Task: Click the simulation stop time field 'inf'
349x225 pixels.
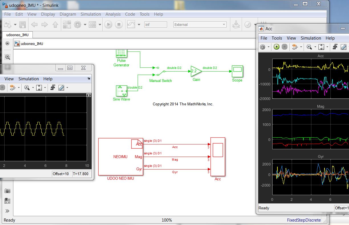Action: 156,25
